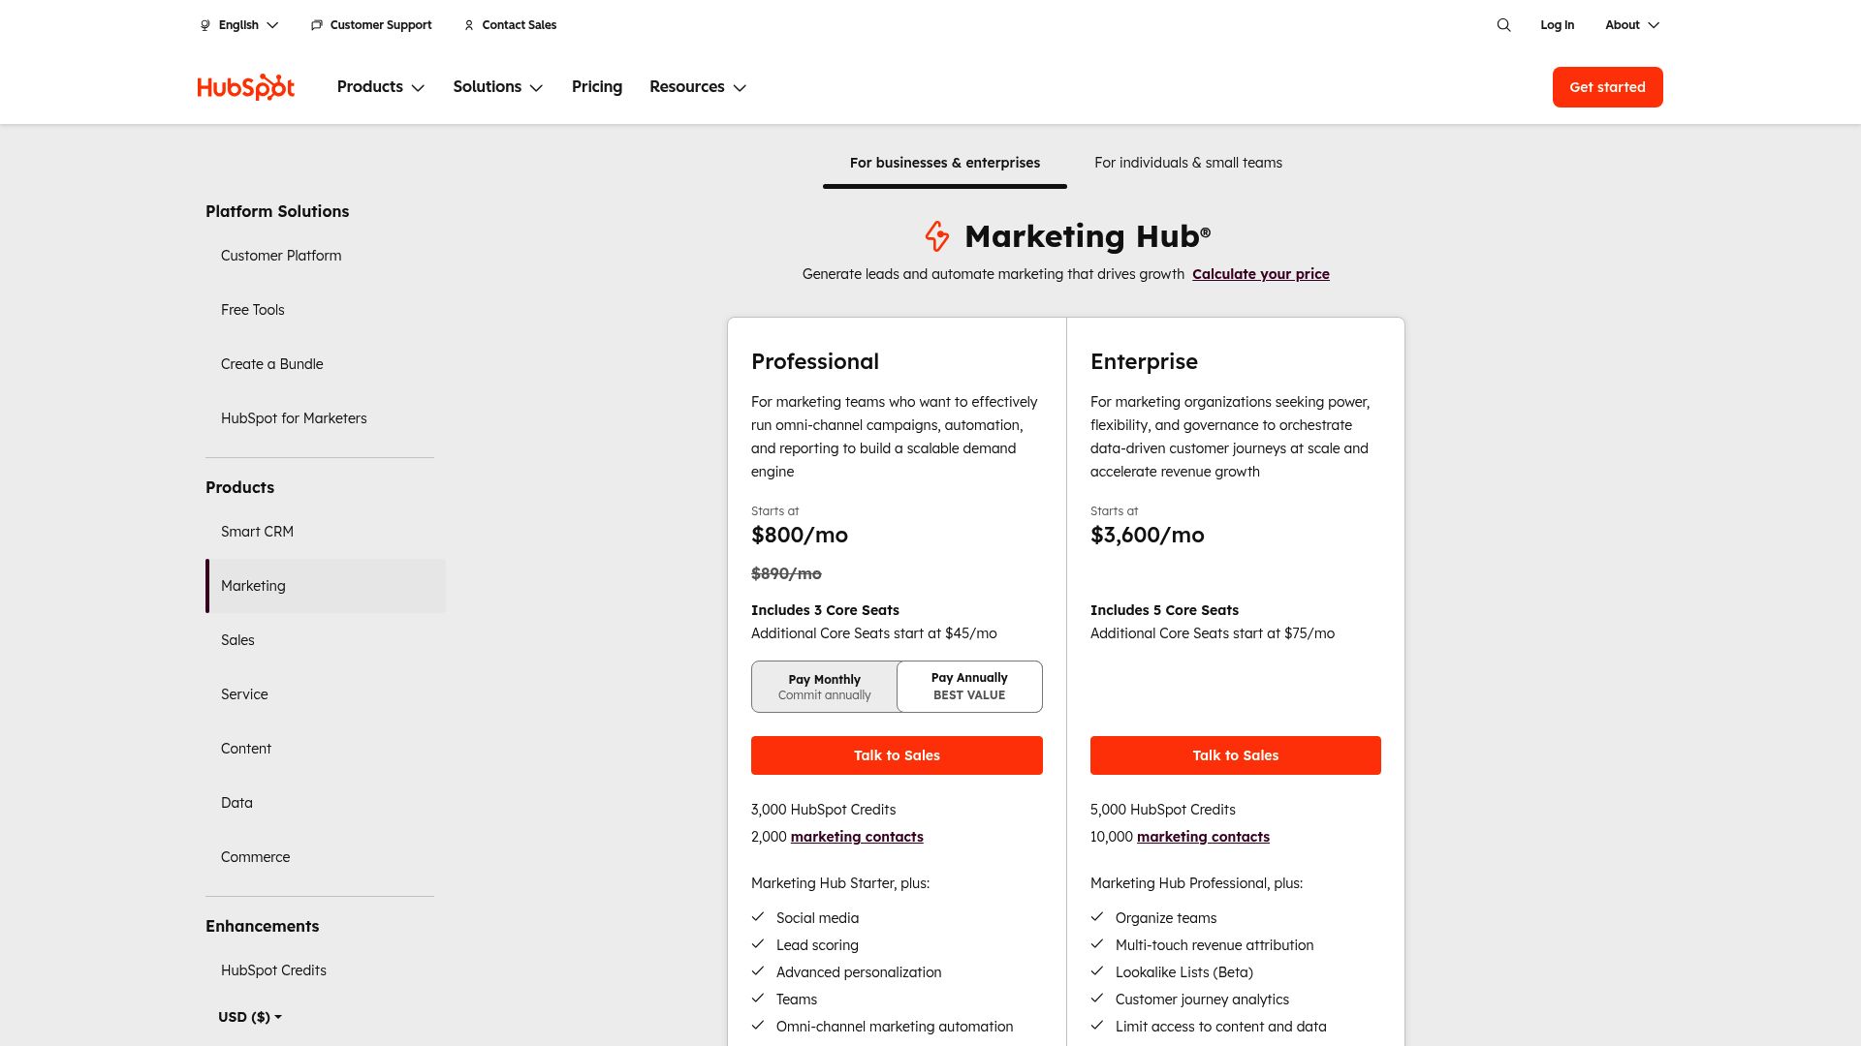Click the HubSpot sprocket logo
The image size is (1861, 1046).
(x=245, y=86)
